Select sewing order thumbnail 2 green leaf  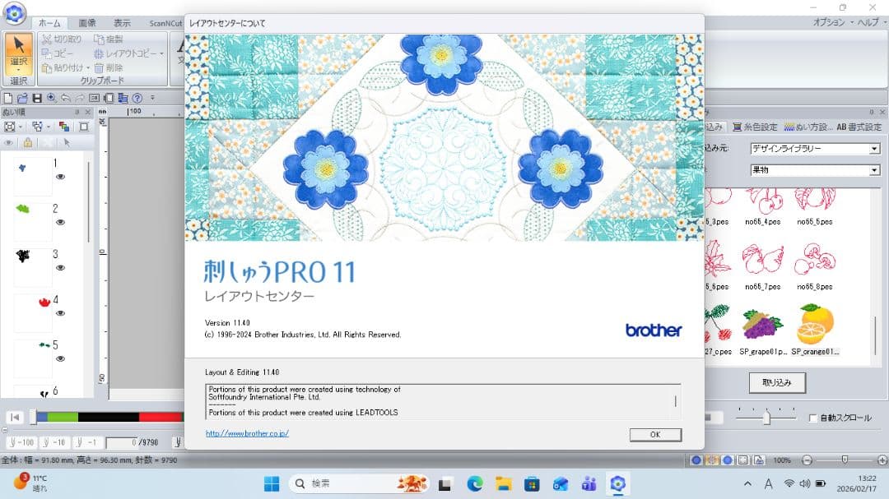[x=32, y=222]
